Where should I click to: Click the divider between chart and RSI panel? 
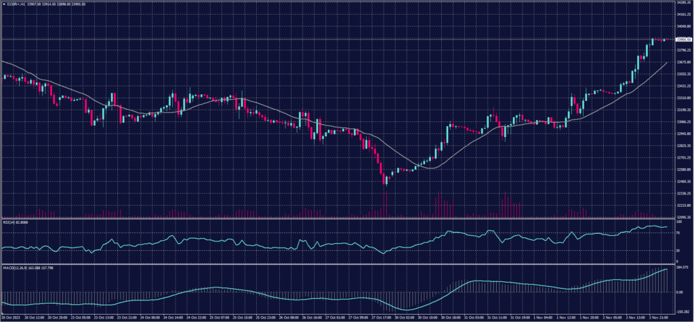tap(339, 218)
